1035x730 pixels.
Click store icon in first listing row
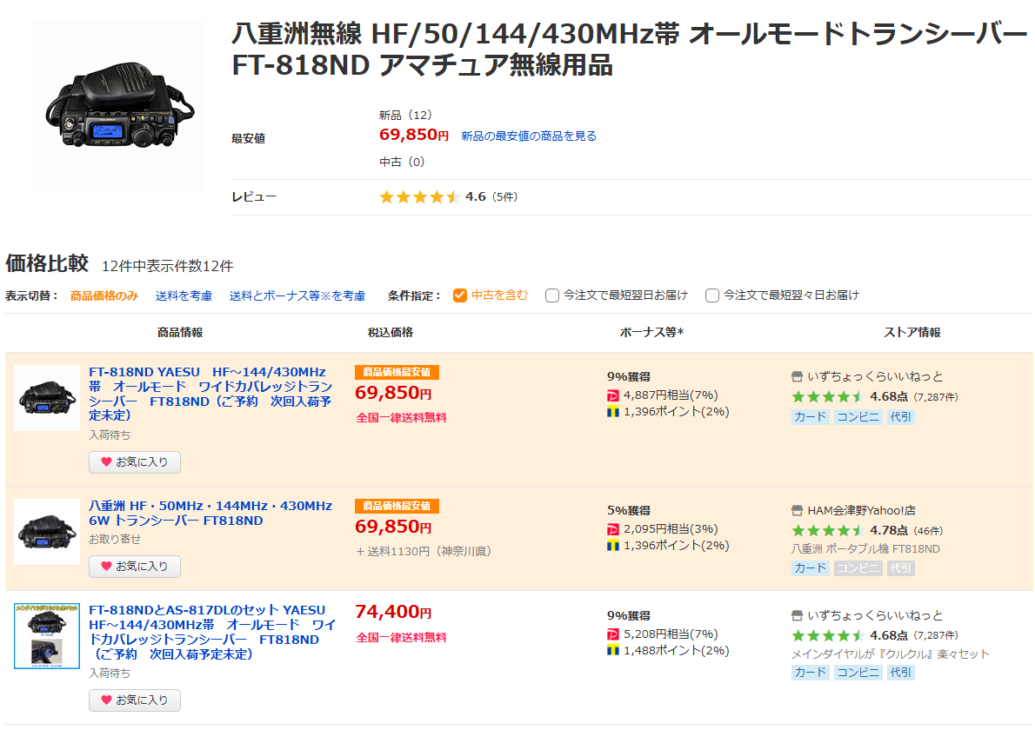[797, 376]
